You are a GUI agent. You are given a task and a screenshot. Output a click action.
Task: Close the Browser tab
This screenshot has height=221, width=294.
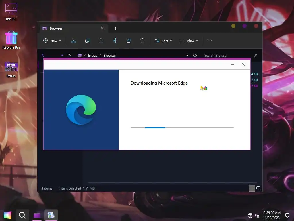coord(102,28)
